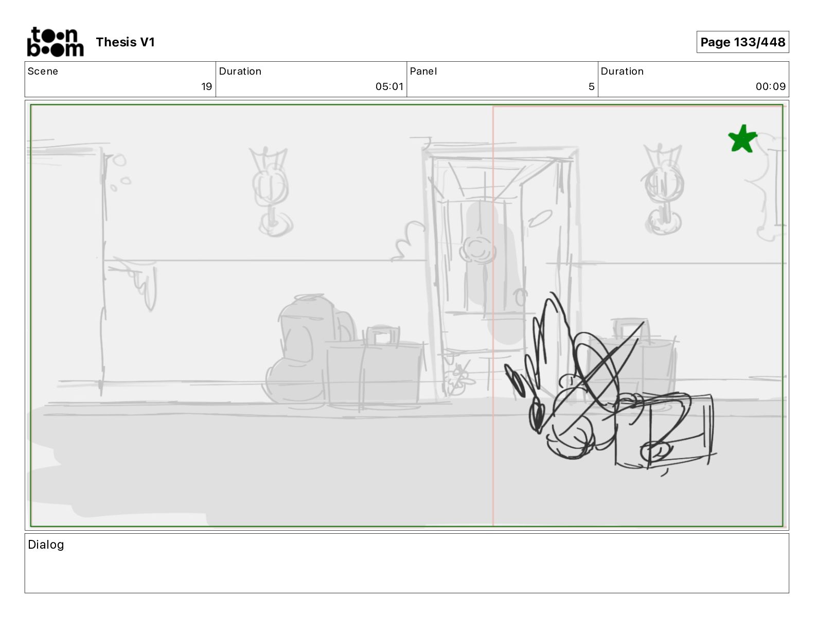Click the 'Scene' label
The height and width of the screenshot is (630, 815).
click(x=43, y=72)
